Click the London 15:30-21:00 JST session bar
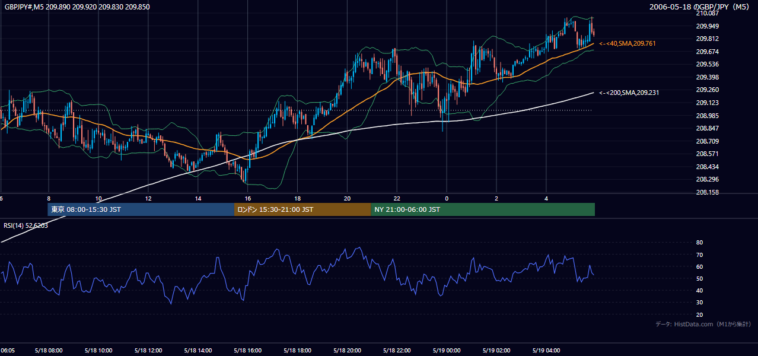 pos(302,209)
